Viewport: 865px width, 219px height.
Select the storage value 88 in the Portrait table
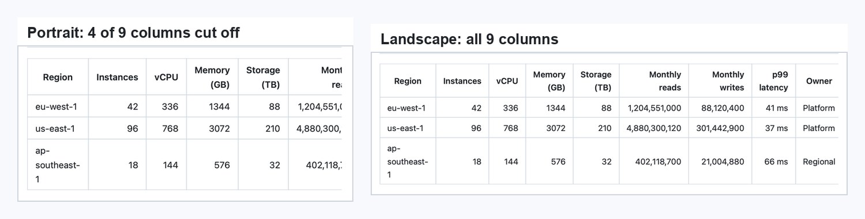click(263, 106)
